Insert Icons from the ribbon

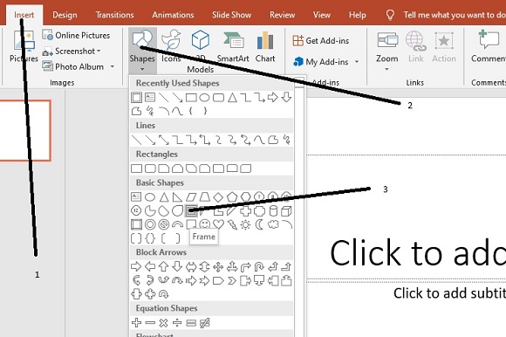tap(171, 46)
